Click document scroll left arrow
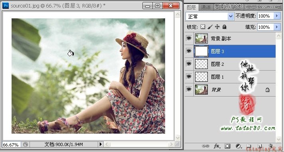 tap(107, 144)
